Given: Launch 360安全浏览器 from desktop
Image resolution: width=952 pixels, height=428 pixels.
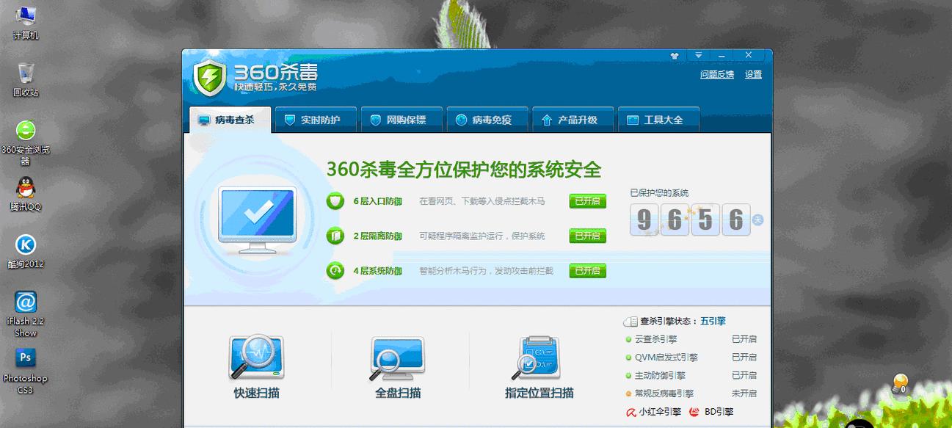Looking at the screenshot, I should pyautogui.click(x=26, y=142).
